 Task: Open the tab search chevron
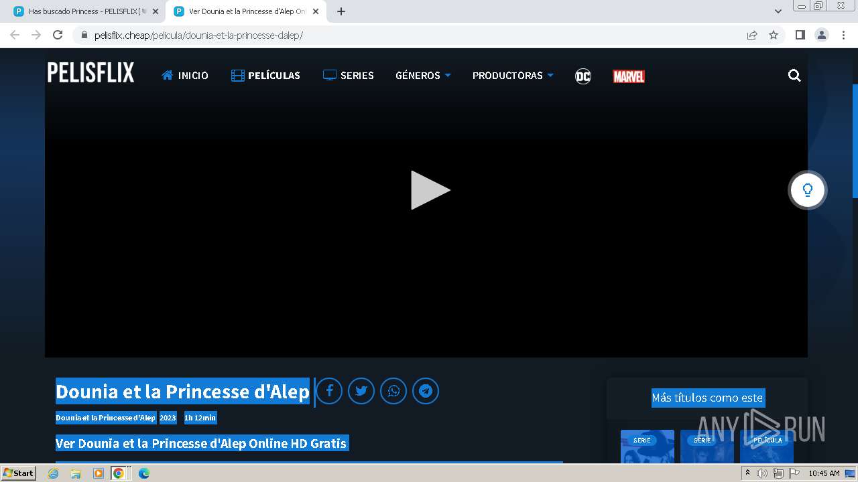tap(778, 11)
